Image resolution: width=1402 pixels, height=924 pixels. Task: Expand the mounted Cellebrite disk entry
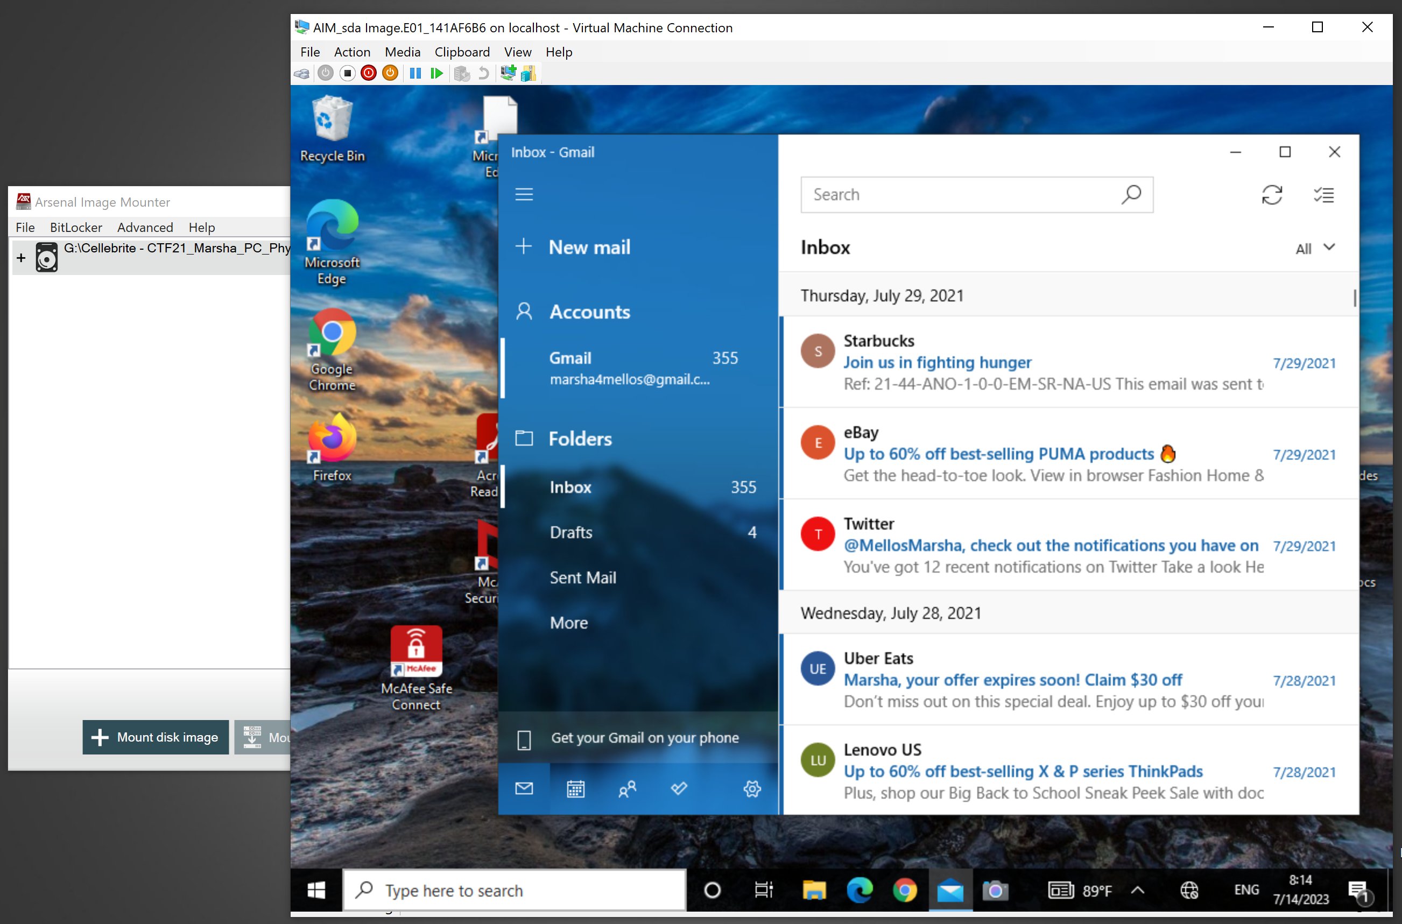(21, 258)
